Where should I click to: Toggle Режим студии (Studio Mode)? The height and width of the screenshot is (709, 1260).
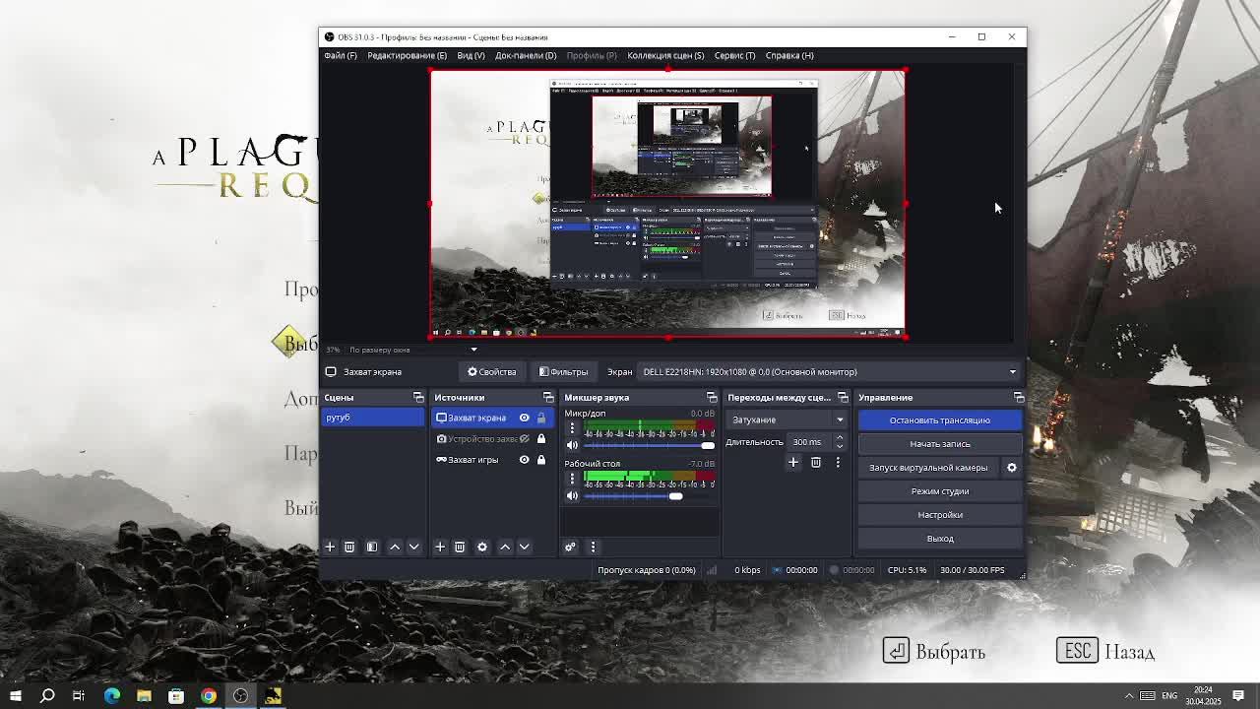(940, 491)
